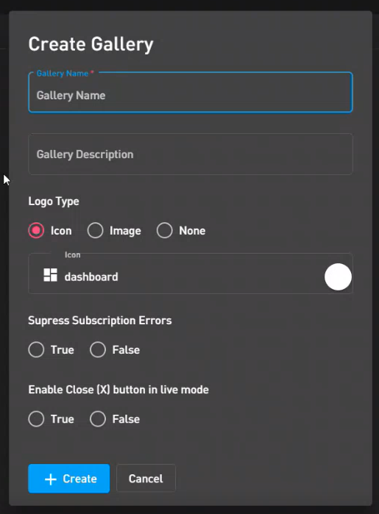Click the Create button

(69, 478)
